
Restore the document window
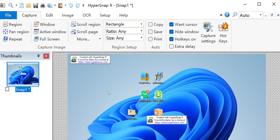pyautogui.click(x=272, y=15)
